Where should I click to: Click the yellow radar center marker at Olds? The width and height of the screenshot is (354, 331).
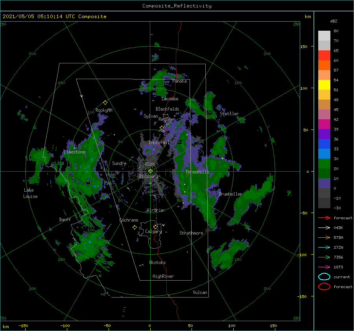(150, 171)
